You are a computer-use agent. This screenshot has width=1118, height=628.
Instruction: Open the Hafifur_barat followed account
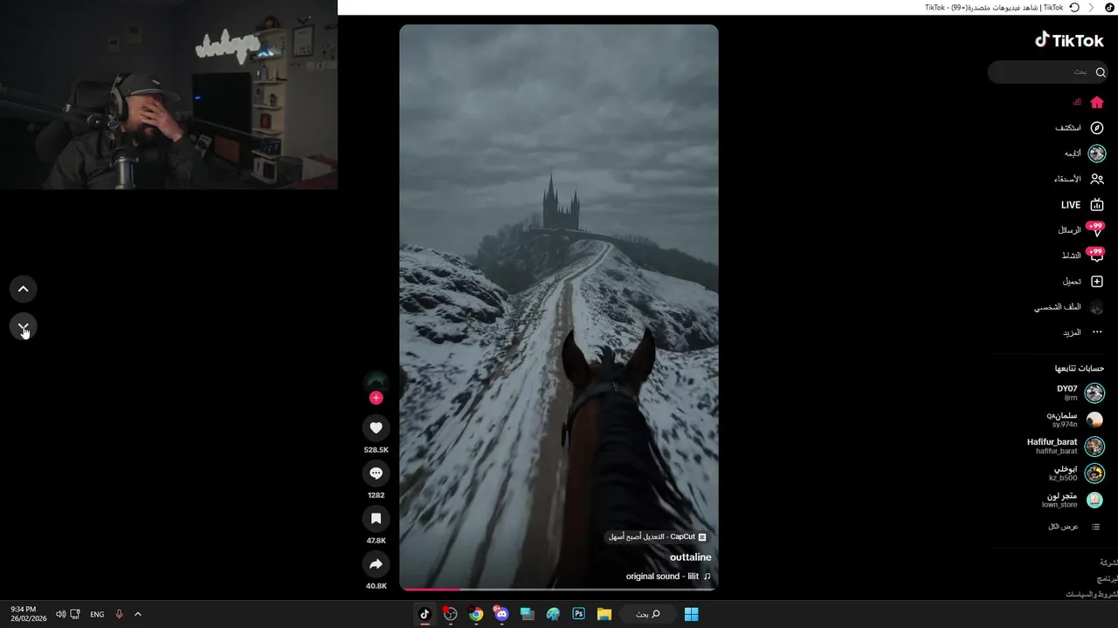coord(1066,447)
